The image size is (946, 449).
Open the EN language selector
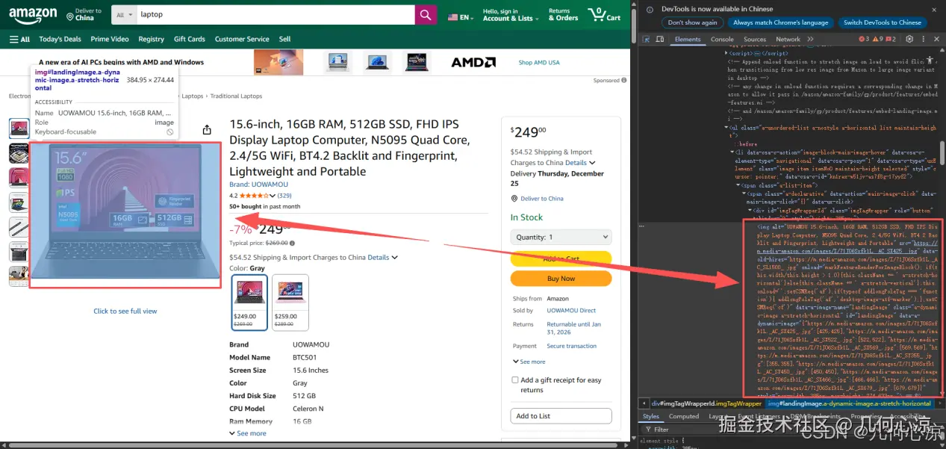(x=460, y=17)
